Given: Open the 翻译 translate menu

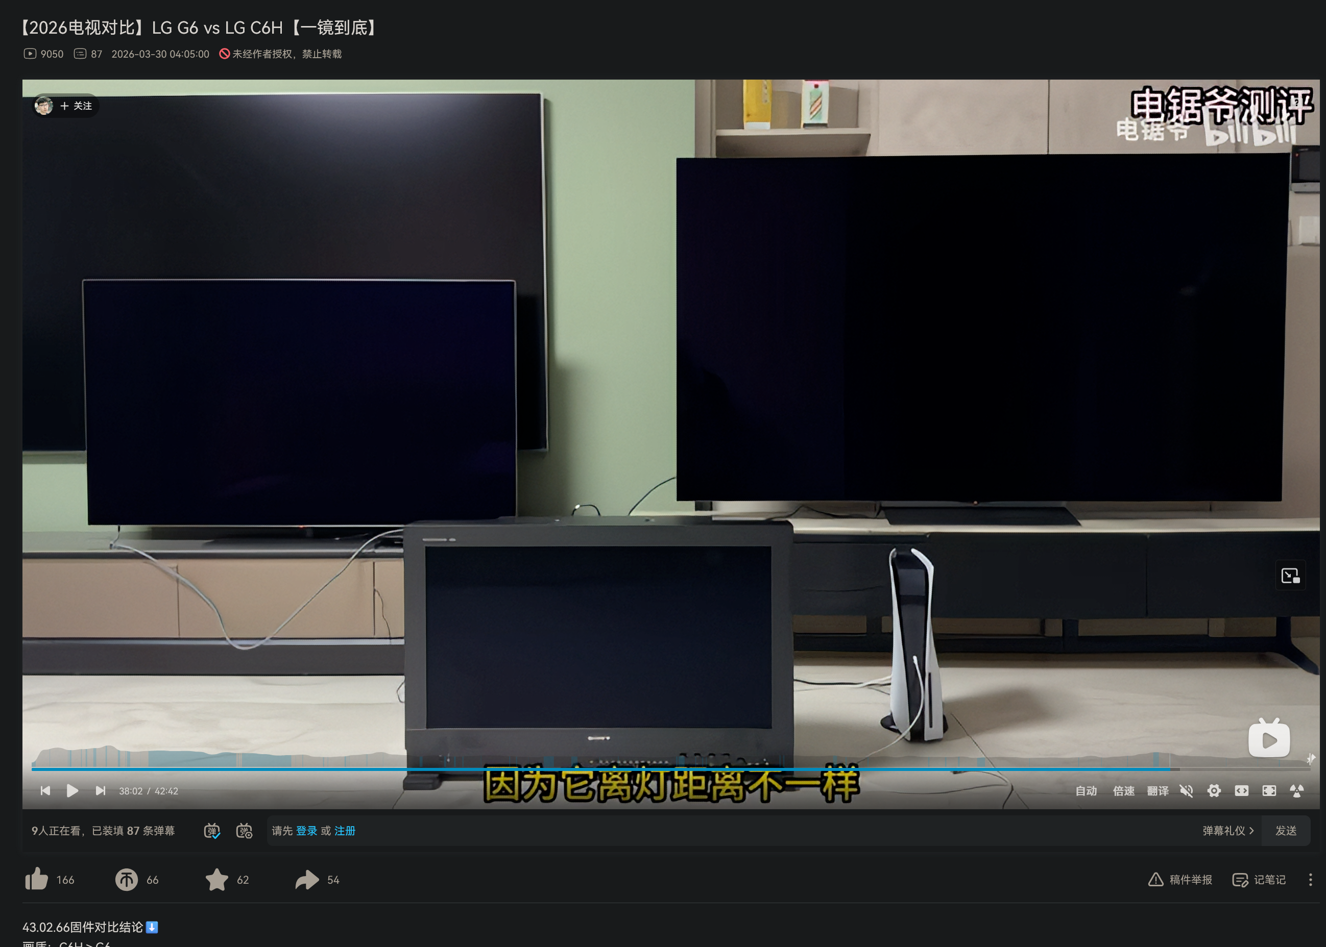Looking at the screenshot, I should (x=1158, y=791).
